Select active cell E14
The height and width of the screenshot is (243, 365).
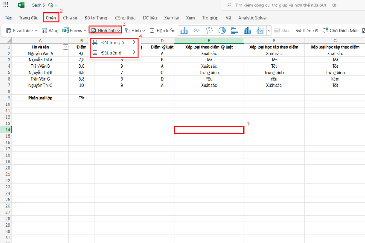pos(209,130)
